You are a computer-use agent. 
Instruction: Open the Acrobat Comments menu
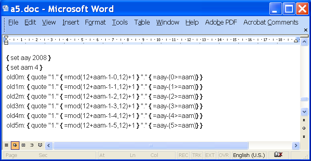pos(271,23)
